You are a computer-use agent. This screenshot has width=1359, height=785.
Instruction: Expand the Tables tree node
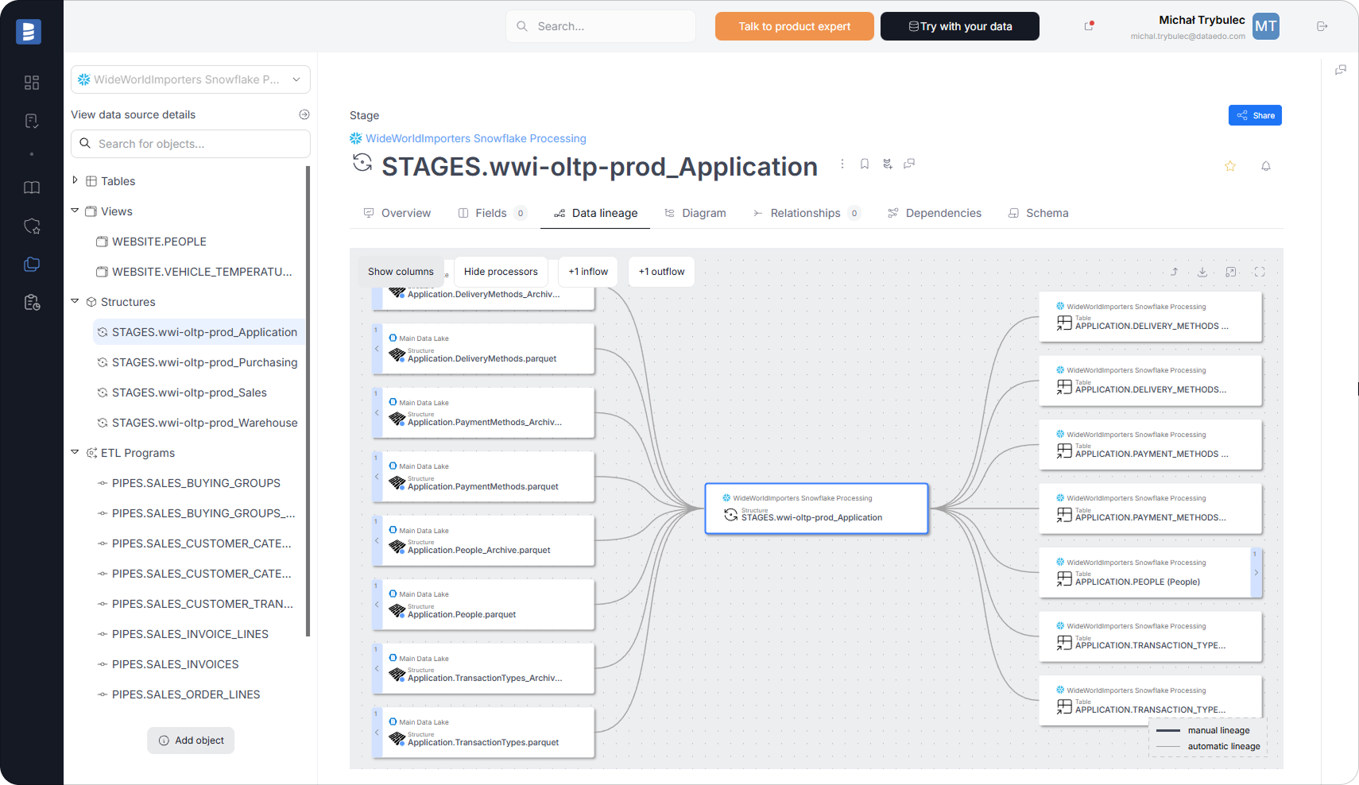[x=75, y=180]
